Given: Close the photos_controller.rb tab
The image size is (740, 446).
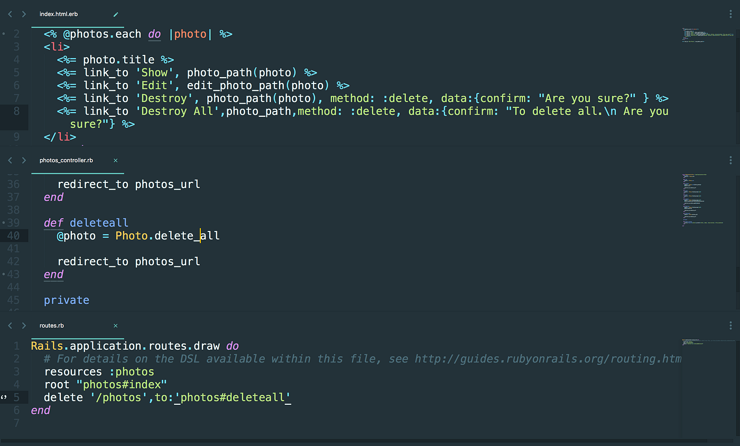Looking at the screenshot, I should tap(115, 160).
